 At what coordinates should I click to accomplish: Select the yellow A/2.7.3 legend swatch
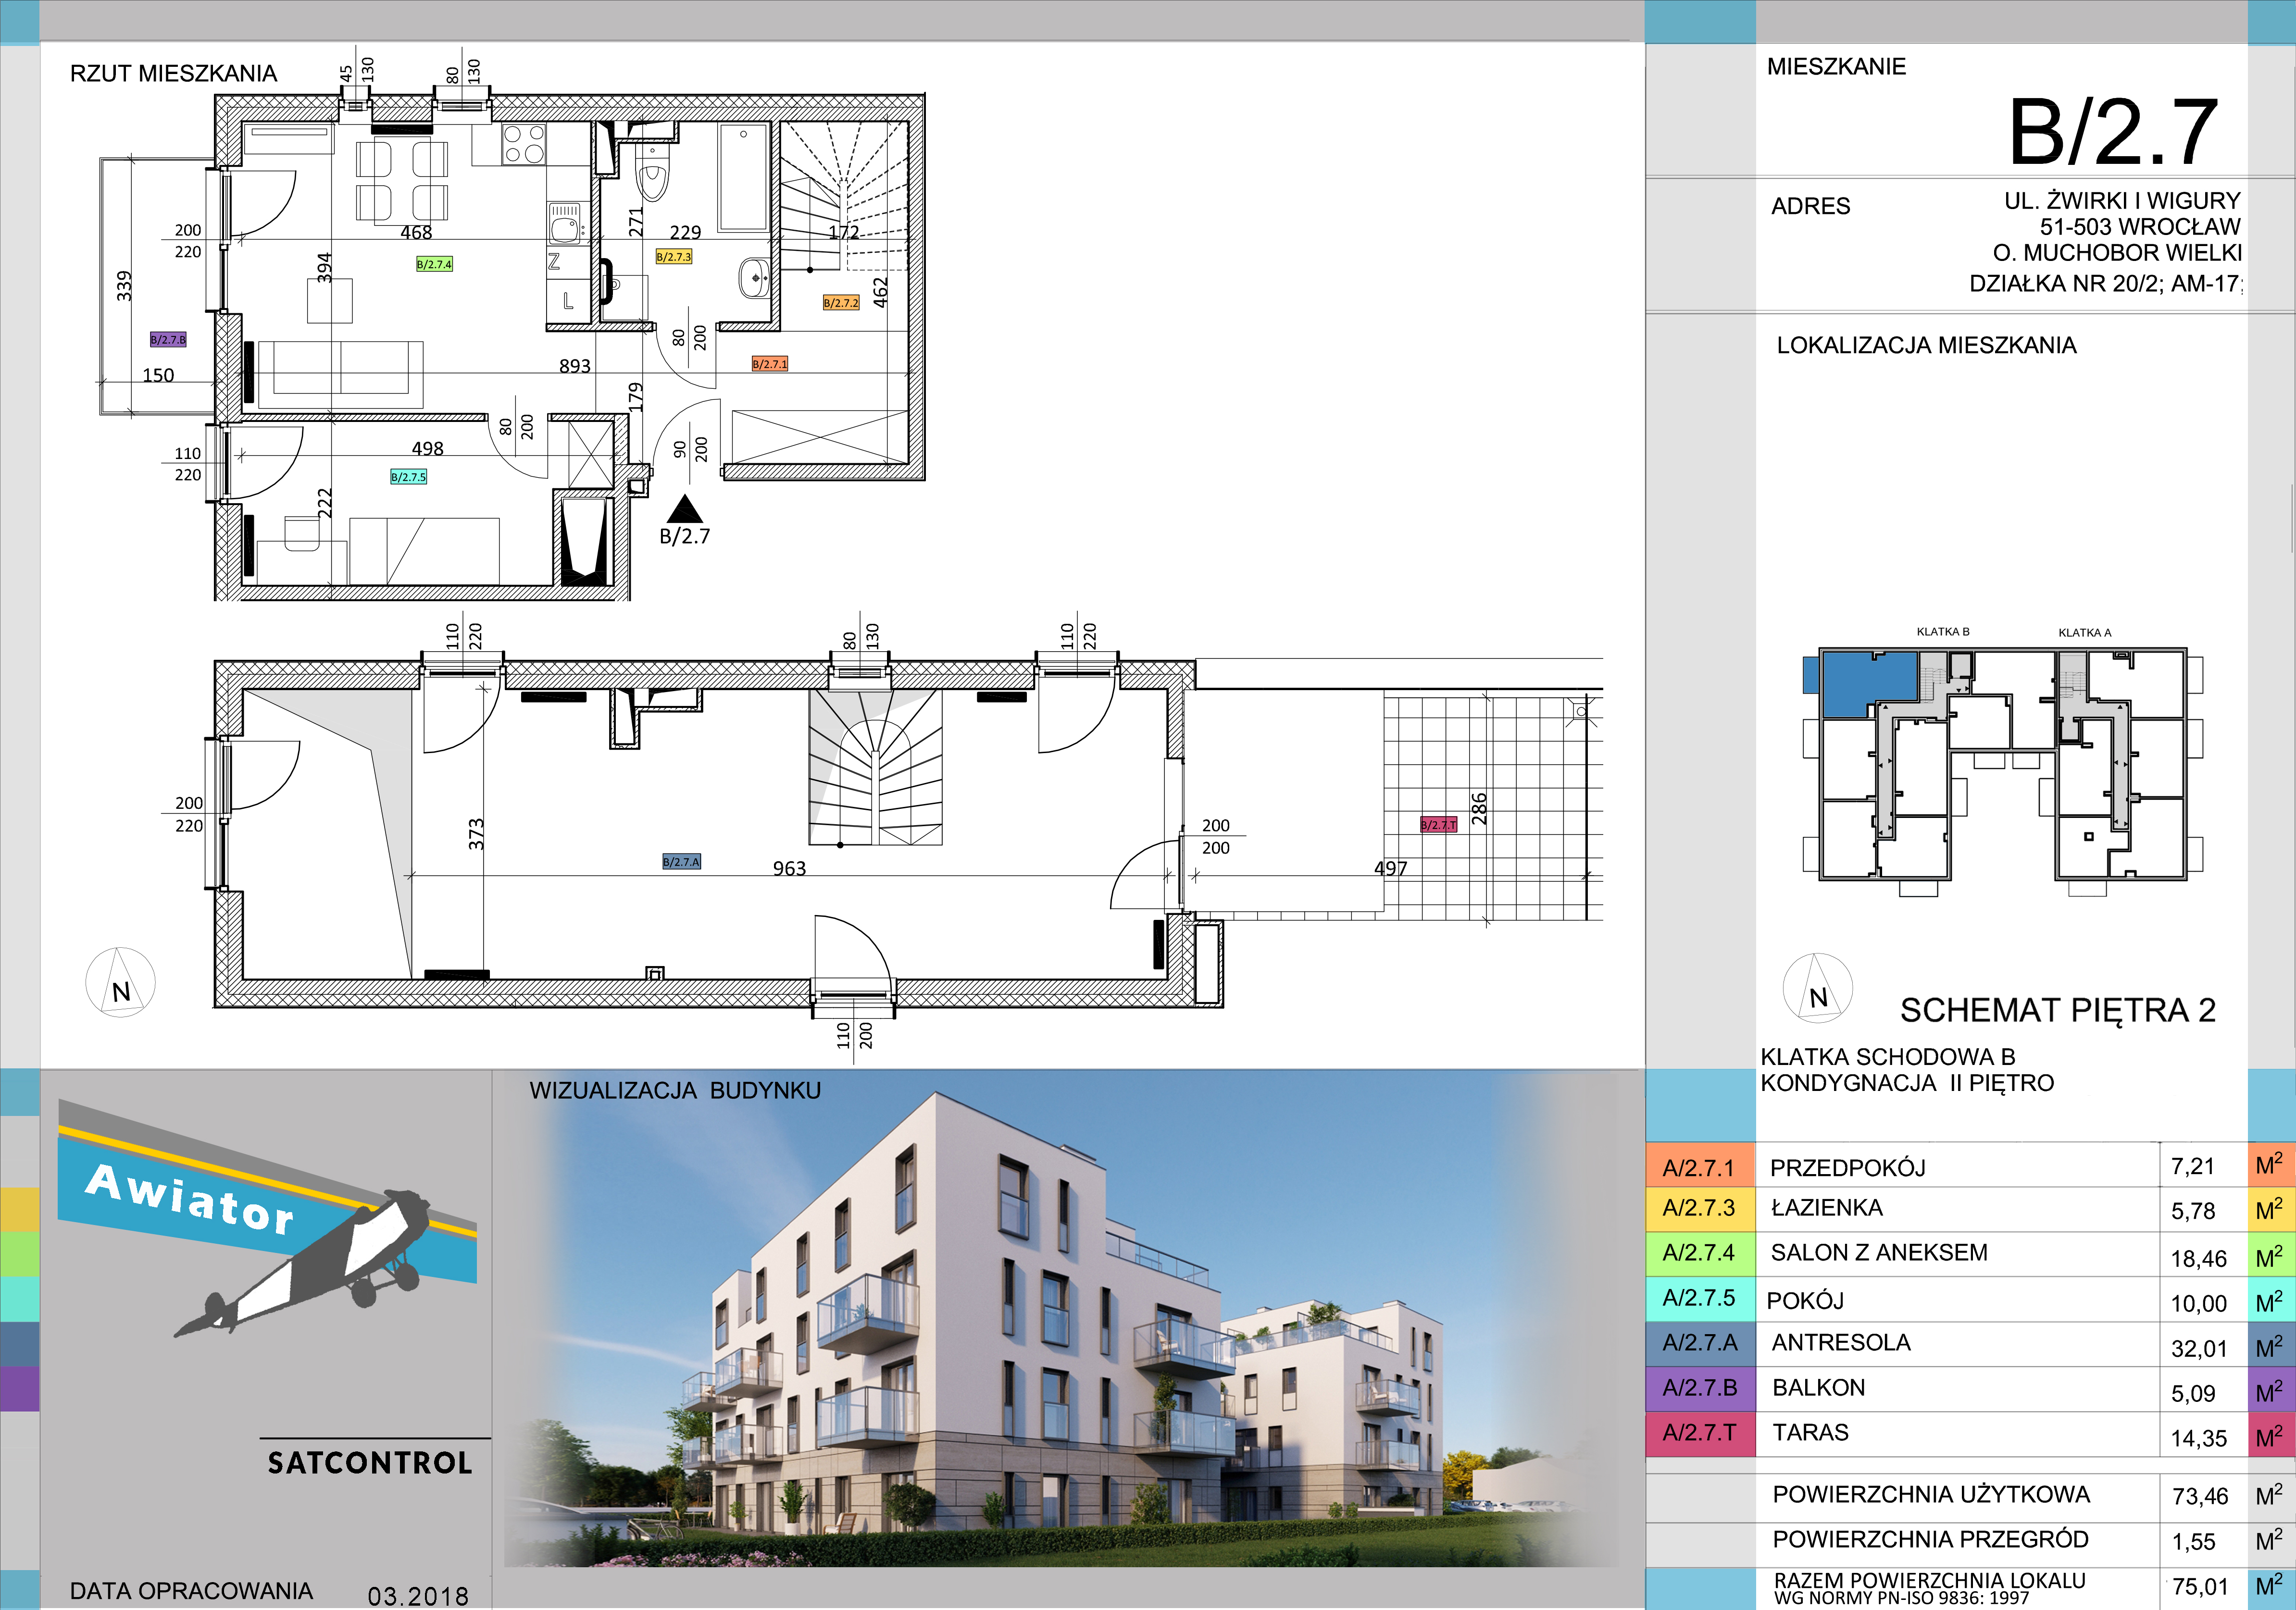tap(1700, 1209)
